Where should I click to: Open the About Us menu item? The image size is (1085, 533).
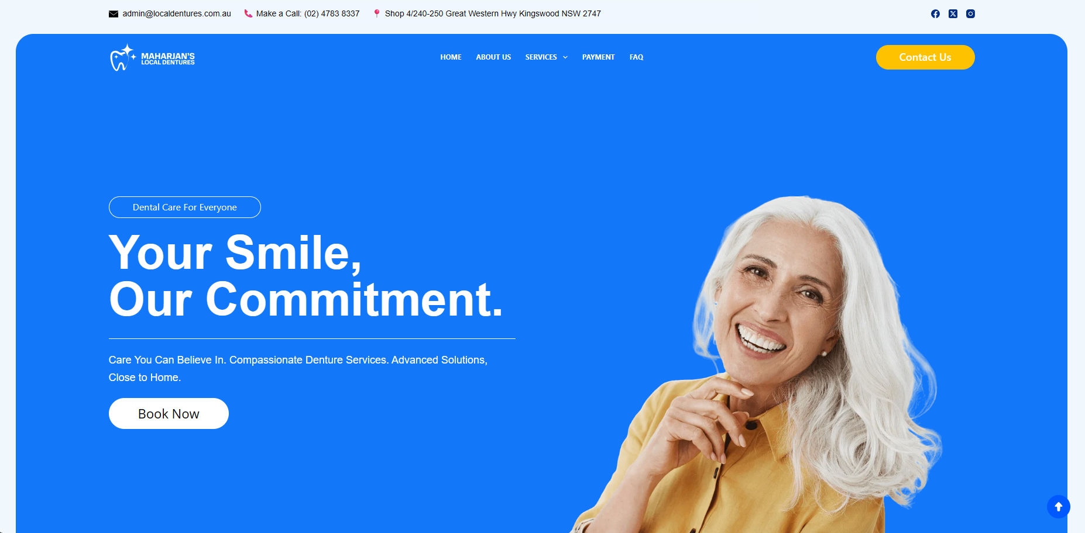pyautogui.click(x=493, y=57)
